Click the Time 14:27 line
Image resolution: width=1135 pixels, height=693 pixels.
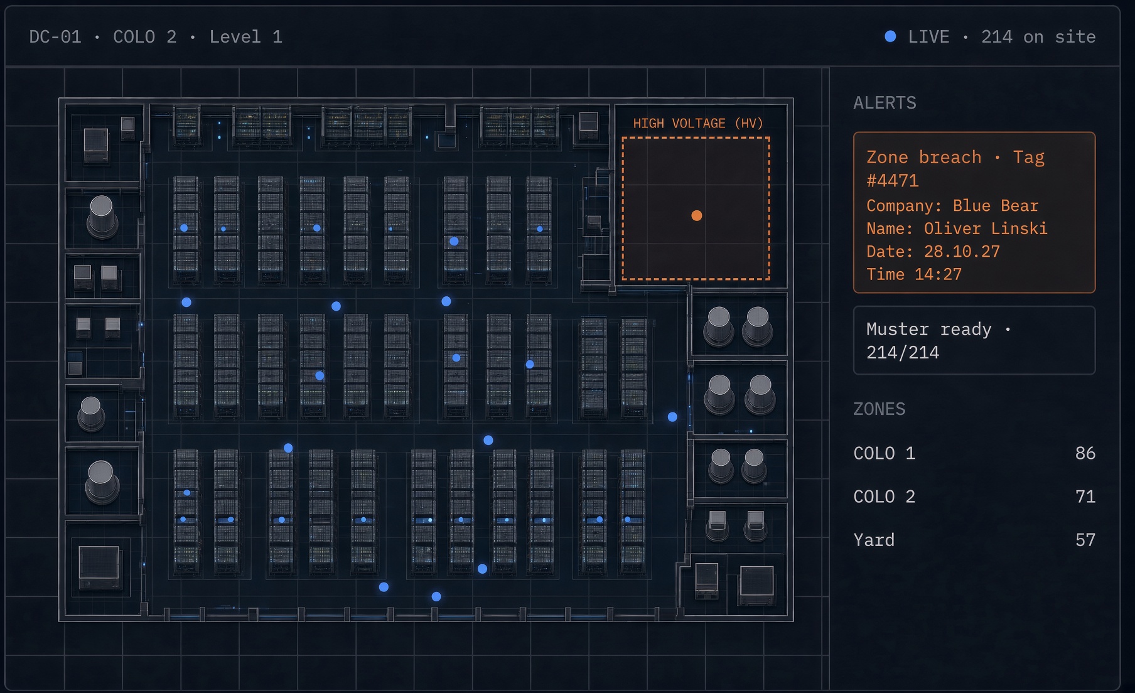click(914, 274)
